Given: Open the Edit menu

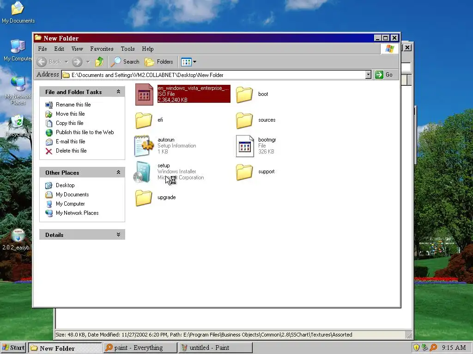Looking at the screenshot, I should tap(59, 49).
